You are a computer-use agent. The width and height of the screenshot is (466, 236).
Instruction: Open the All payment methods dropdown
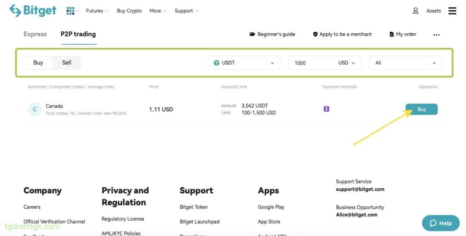405,63
